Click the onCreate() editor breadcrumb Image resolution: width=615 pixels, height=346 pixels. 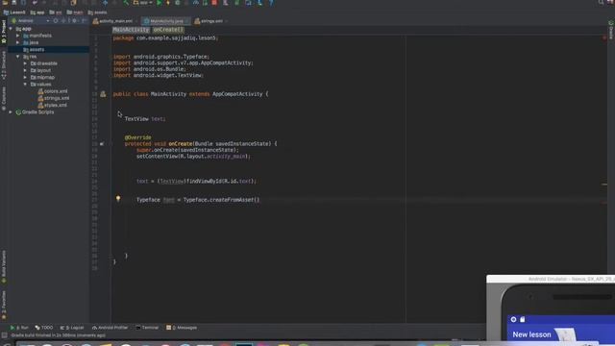point(168,30)
